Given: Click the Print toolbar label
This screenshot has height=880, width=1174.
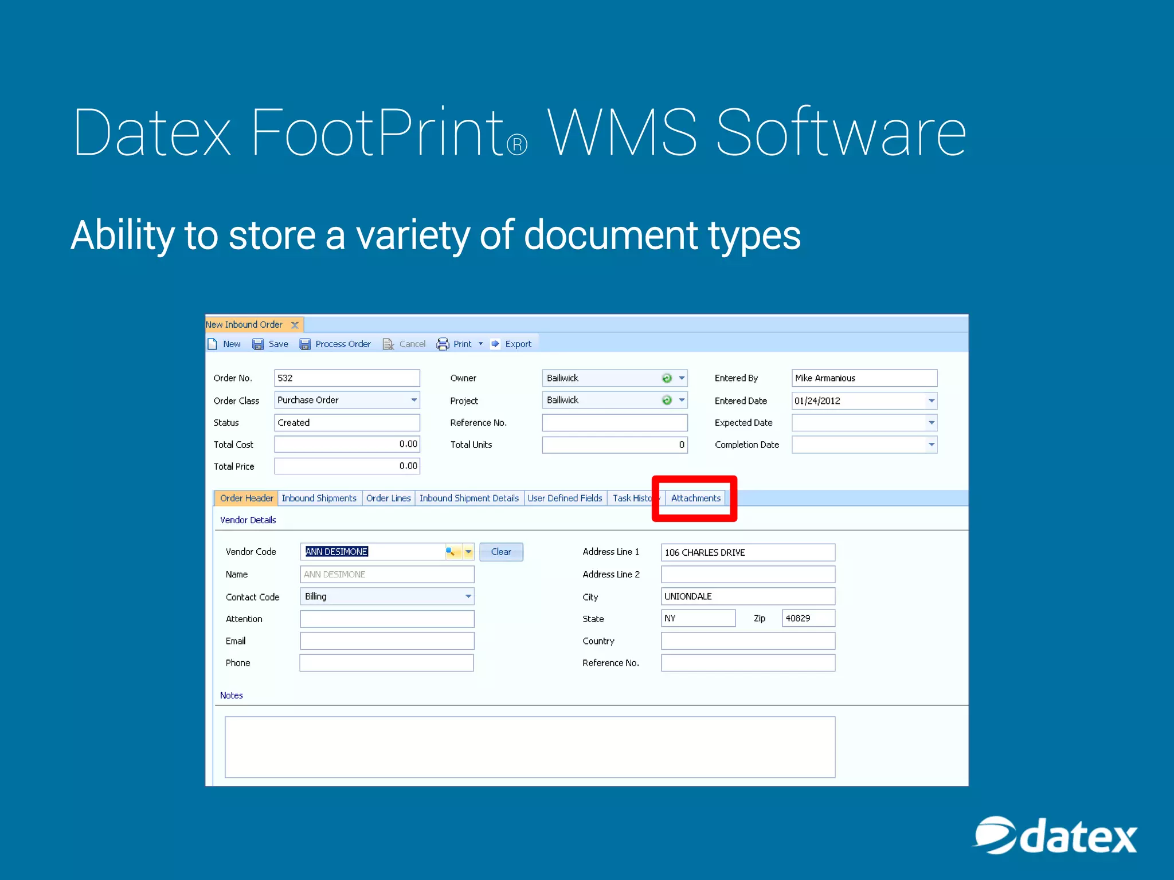Looking at the screenshot, I should coord(463,344).
